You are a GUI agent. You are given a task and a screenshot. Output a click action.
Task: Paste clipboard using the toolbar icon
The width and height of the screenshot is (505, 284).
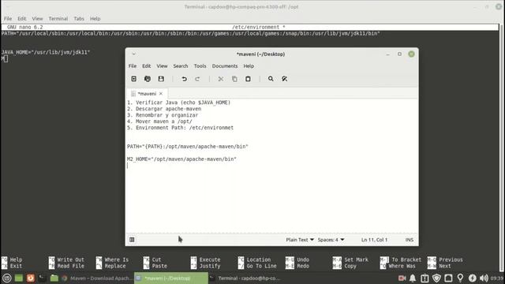pos(248,79)
